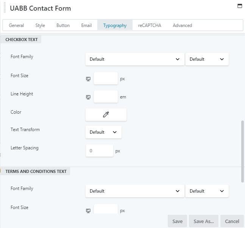This screenshot has height=228, width=245.
Task: Open the Style tab
Action: tap(40, 25)
